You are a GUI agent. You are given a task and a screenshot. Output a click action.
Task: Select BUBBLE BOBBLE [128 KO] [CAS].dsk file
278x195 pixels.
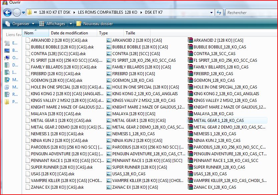point(60,47)
